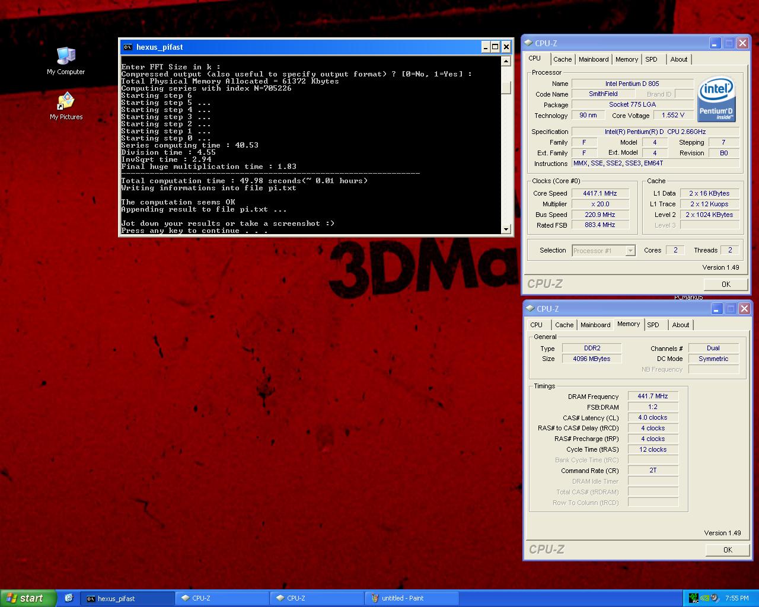Screen dimensions: 759x607
Task: Open Memory tab in the upper CPU-Z window
Action: (x=626, y=59)
